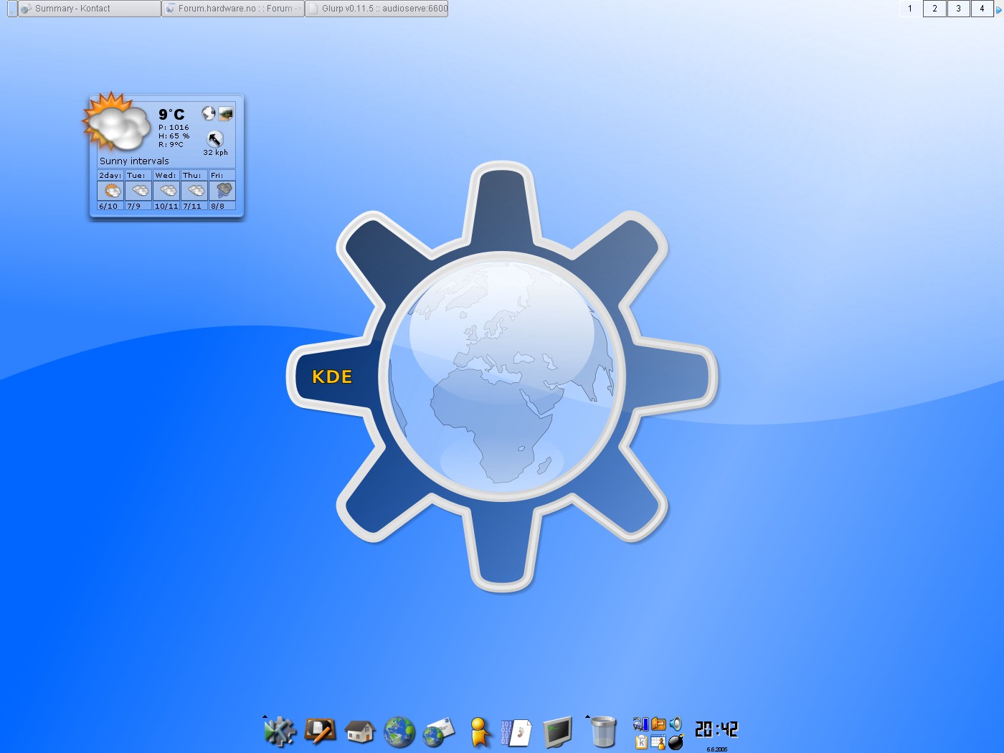Open the KDE K menu launcher

tap(280, 732)
